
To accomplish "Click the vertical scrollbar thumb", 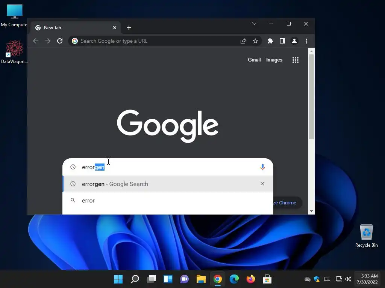I will coord(311,97).
